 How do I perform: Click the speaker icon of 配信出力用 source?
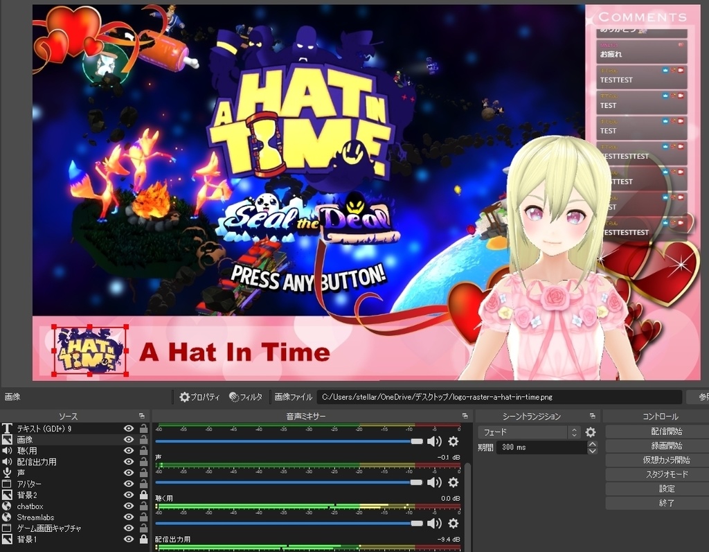tap(7, 461)
